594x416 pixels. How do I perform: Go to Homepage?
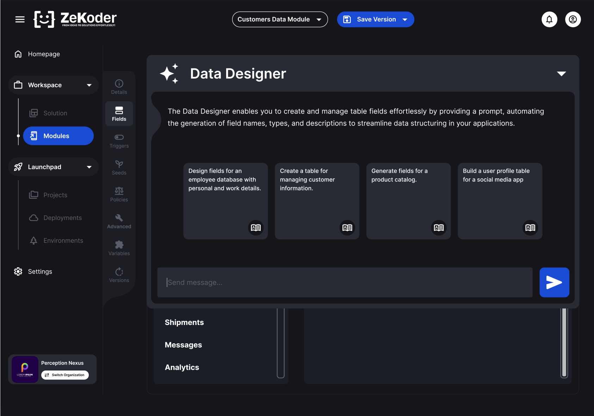point(37,54)
